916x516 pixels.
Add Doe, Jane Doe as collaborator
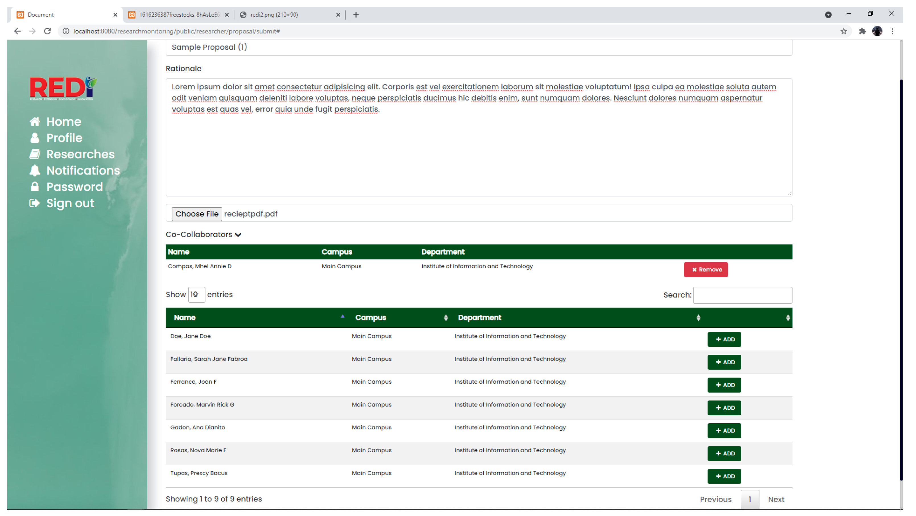[724, 339]
